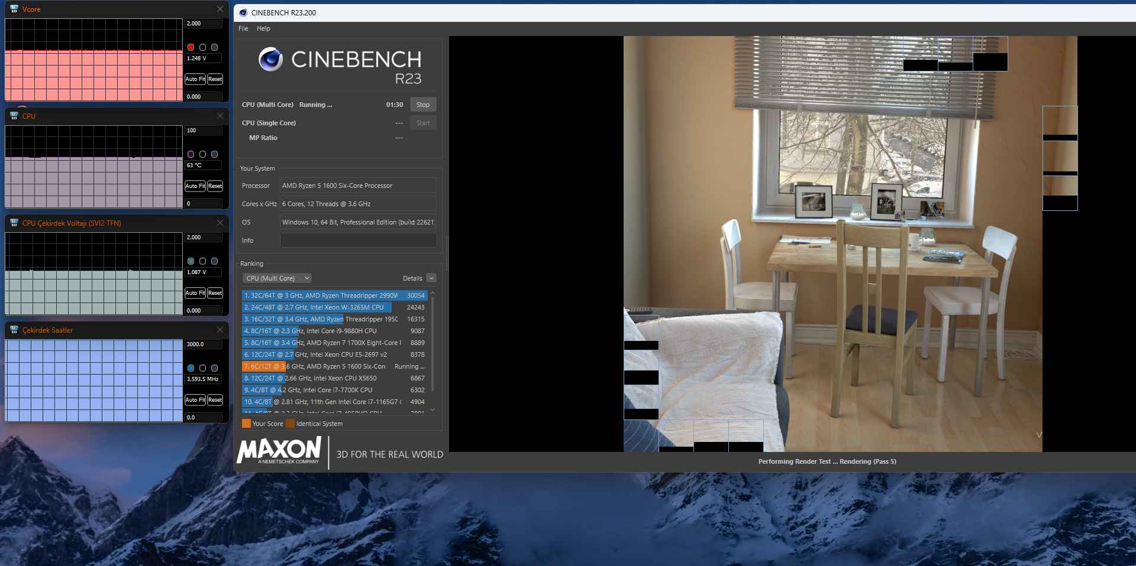Select ranking row 10 Intel Core i7-1165G7
This screenshot has height=566, width=1136.
pos(334,402)
